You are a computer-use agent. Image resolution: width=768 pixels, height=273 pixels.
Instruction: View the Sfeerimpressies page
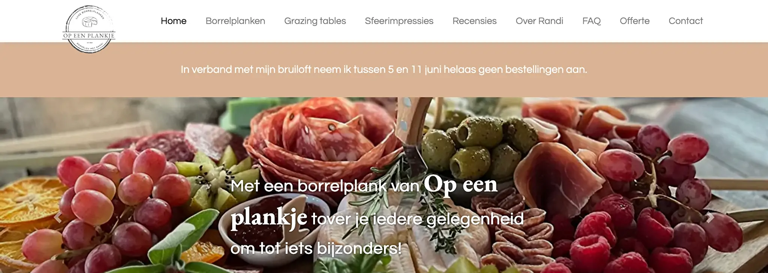coord(399,21)
